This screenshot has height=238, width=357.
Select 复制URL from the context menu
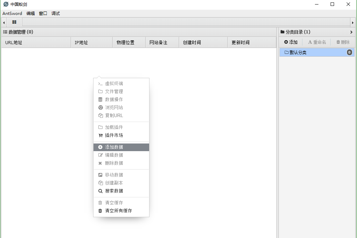[x=121, y=115]
